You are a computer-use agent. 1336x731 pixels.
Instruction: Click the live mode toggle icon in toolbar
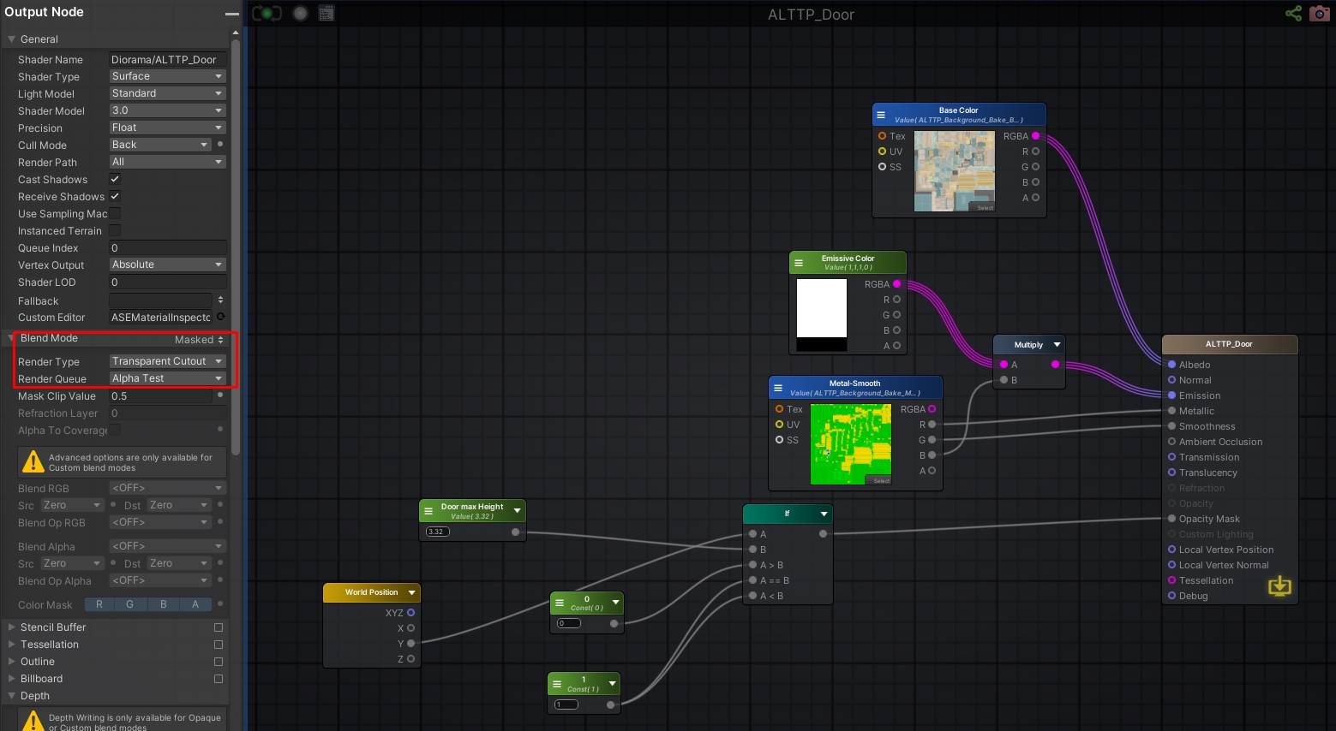pyautogui.click(x=267, y=13)
